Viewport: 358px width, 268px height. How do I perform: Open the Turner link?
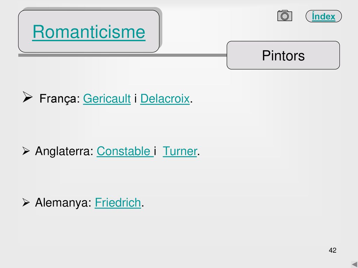[180, 151]
